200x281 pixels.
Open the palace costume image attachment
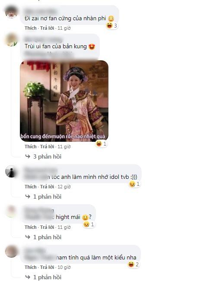click(x=64, y=101)
